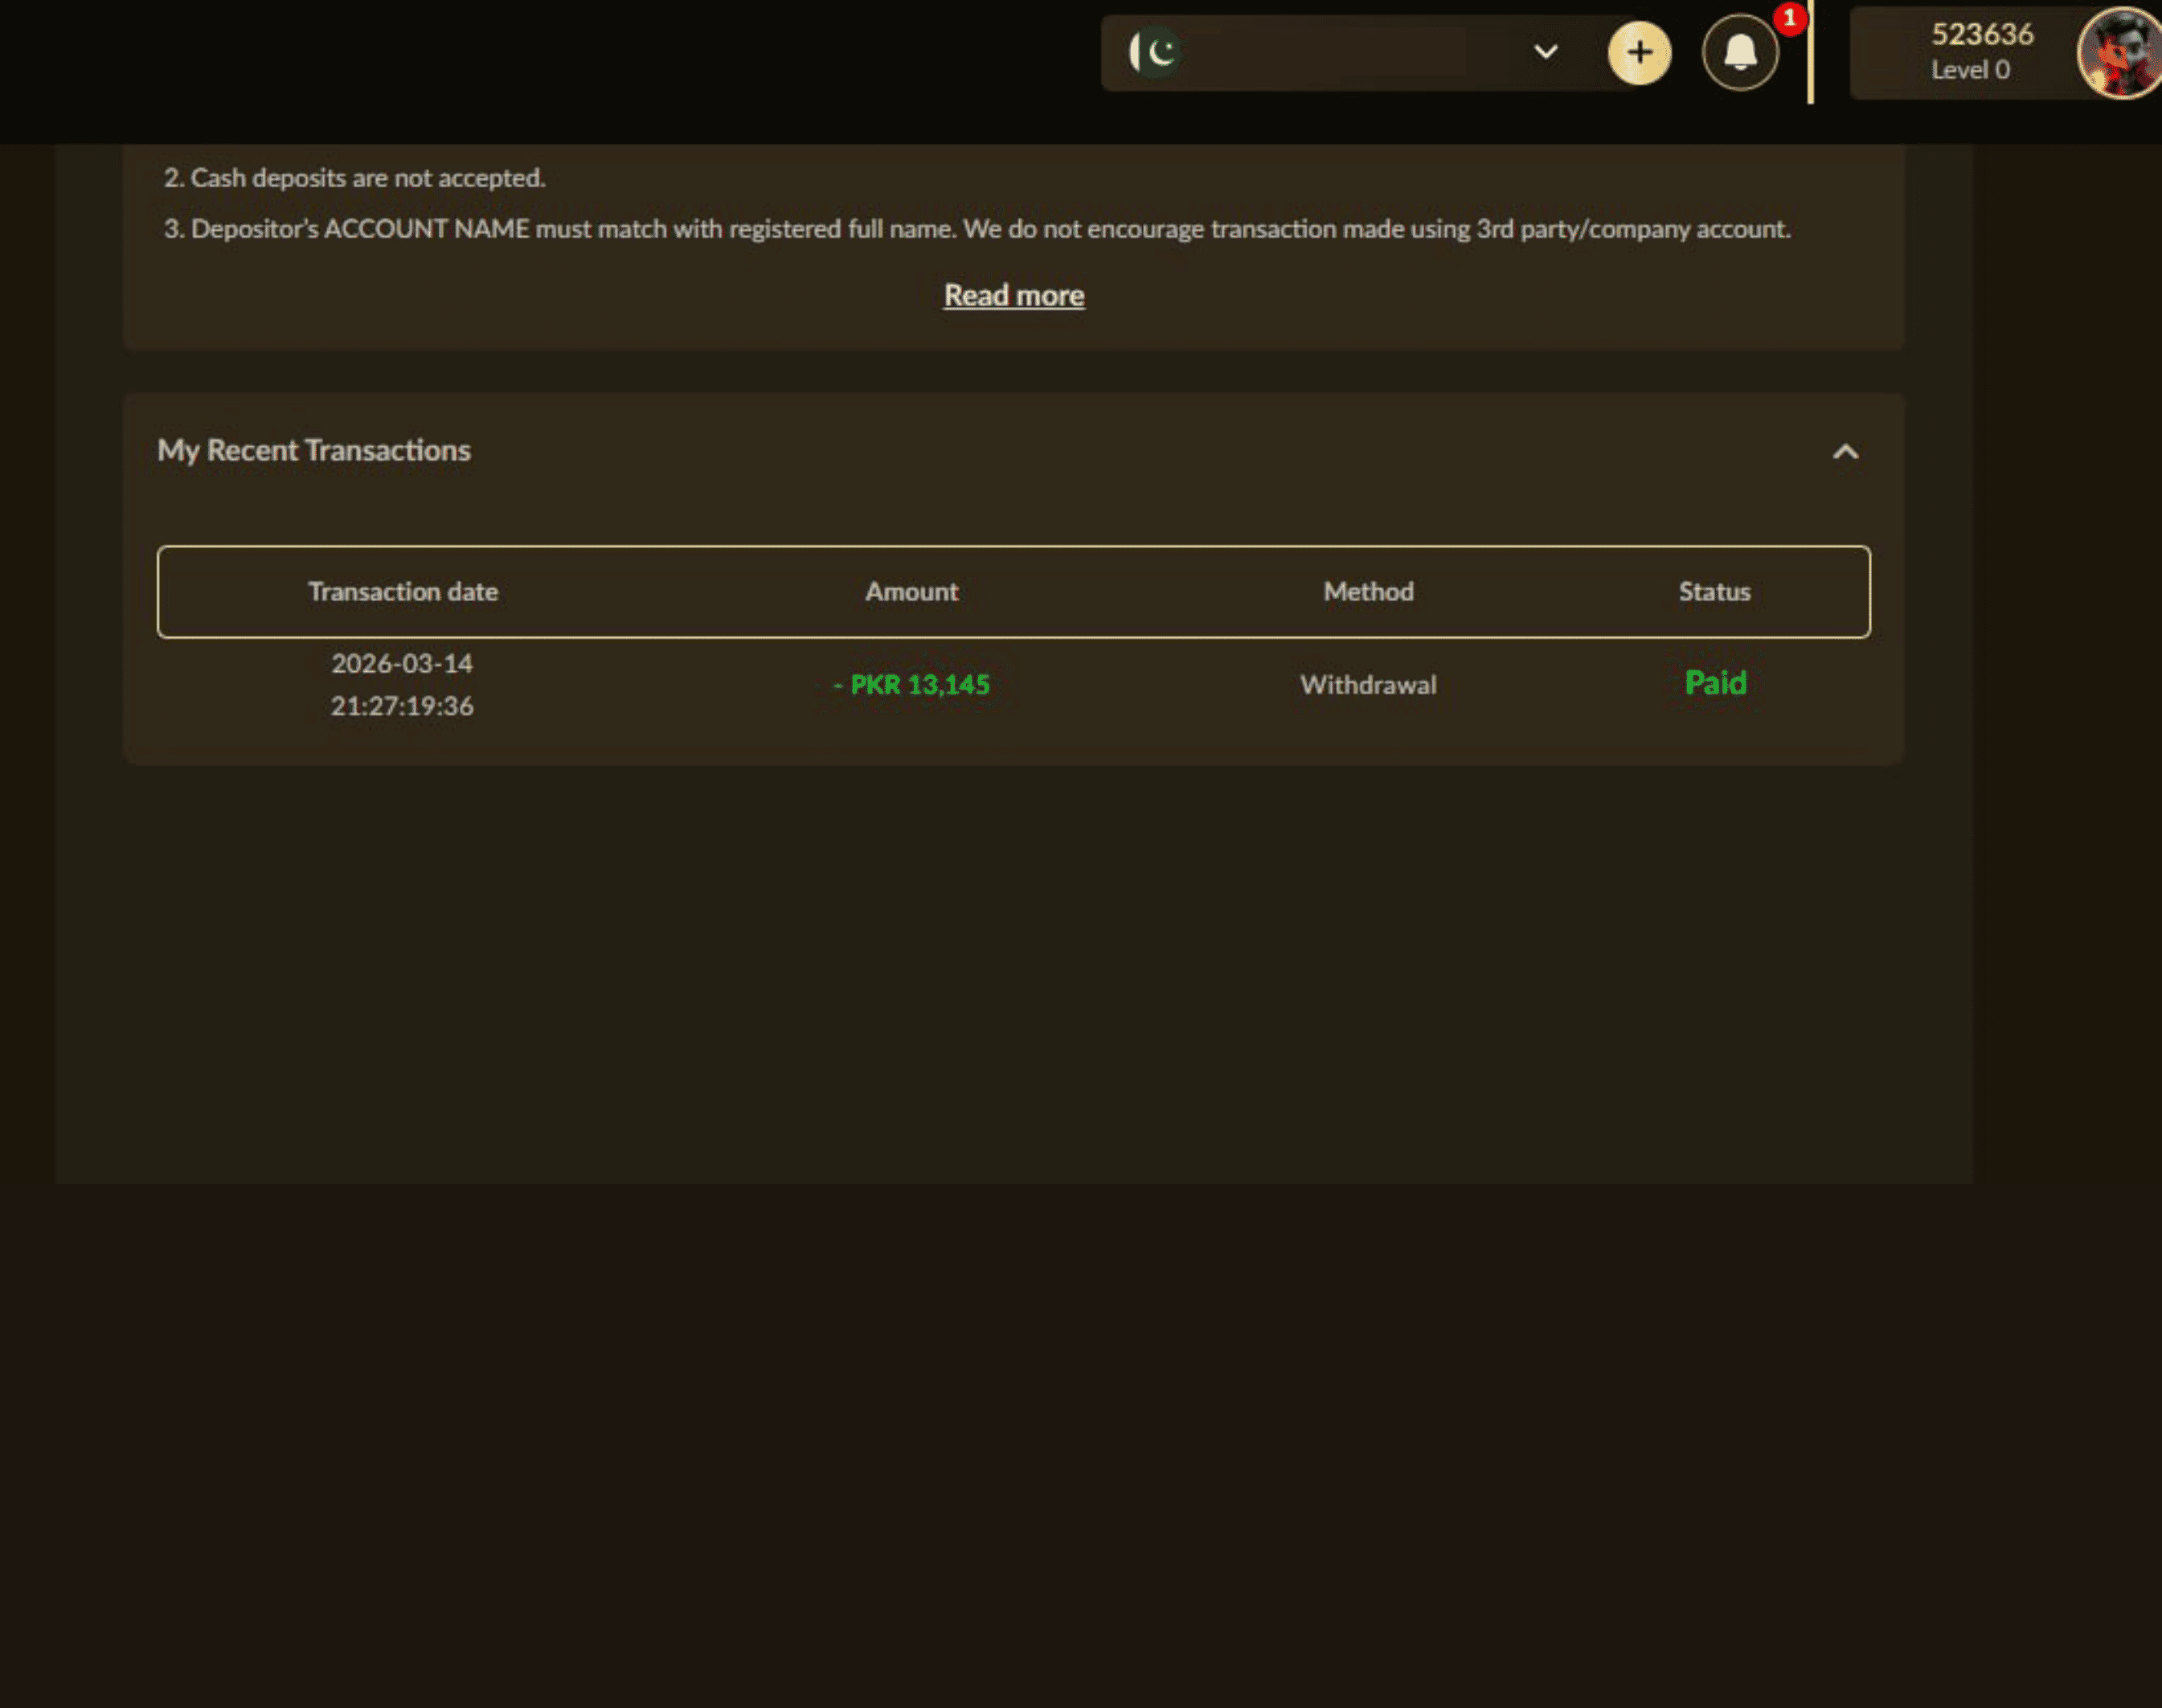Click the Status column header
The height and width of the screenshot is (1708, 2162).
(1714, 591)
